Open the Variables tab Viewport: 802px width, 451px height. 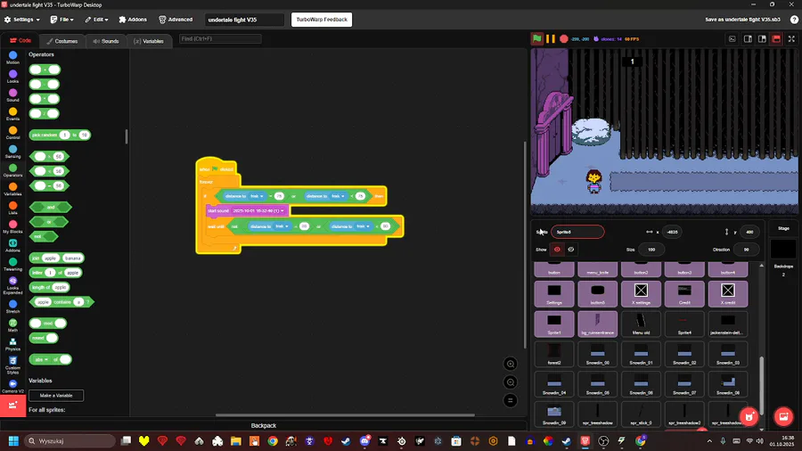(x=149, y=41)
